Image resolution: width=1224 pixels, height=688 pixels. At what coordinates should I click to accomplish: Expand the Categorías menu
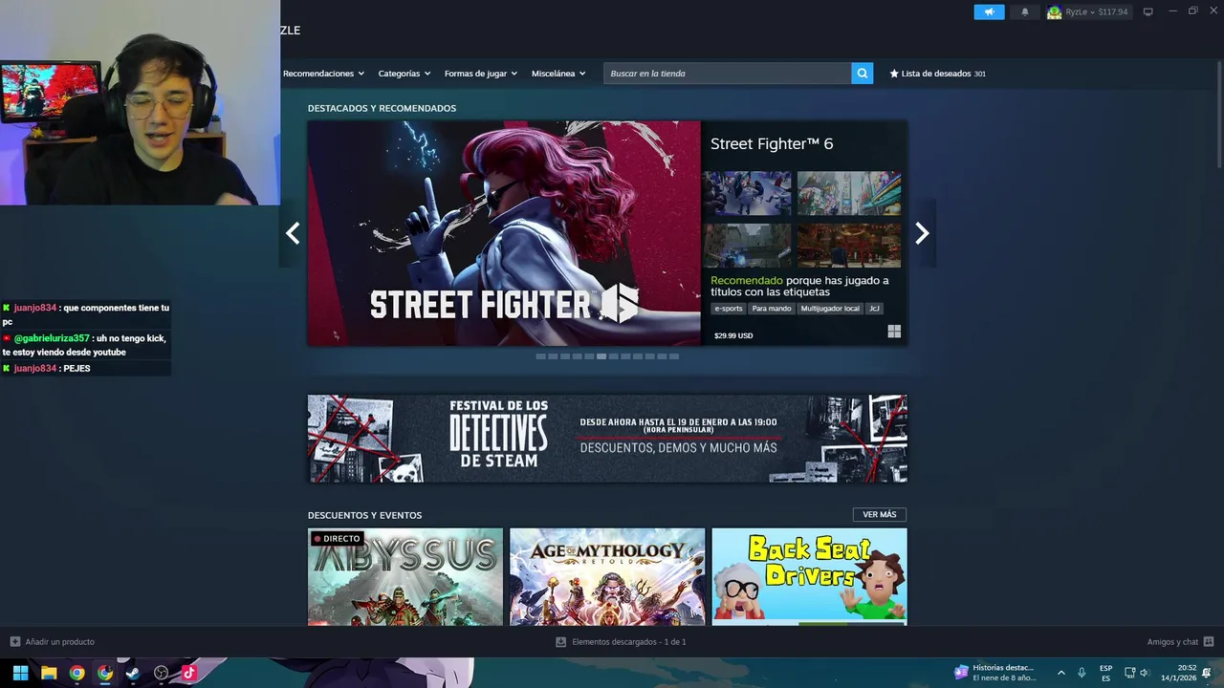click(x=404, y=74)
